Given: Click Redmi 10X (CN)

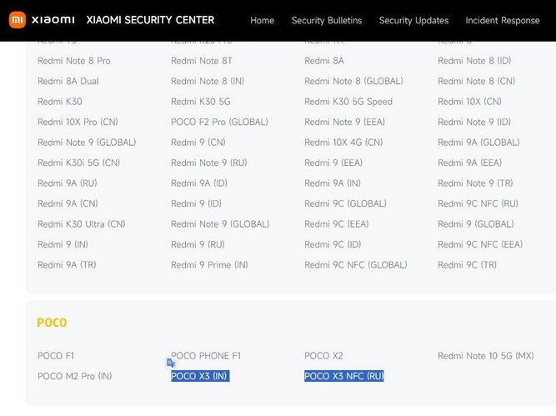Looking at the screenshot, I should (469, 102).
